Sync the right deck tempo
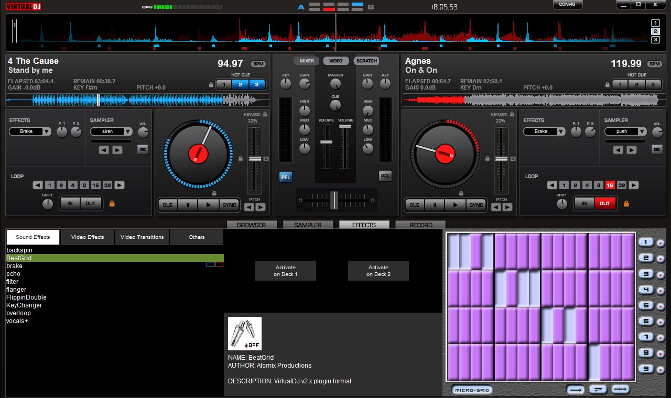The width and height of the screenshot is (671, 398). pyautogui.click(x=476, y=205)
